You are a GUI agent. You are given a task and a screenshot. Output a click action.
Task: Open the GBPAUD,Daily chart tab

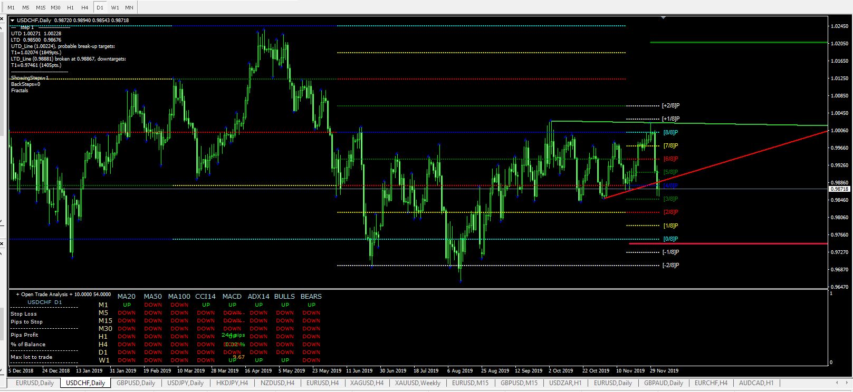click(x=663, y=383)
